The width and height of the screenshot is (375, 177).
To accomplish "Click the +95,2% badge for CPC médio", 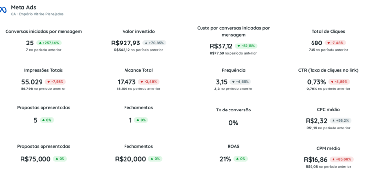I will [340, 121].
